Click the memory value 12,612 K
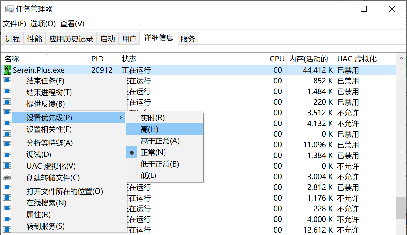Image resolution: width=407 pixels, height=235 pixels. point(318,230)
